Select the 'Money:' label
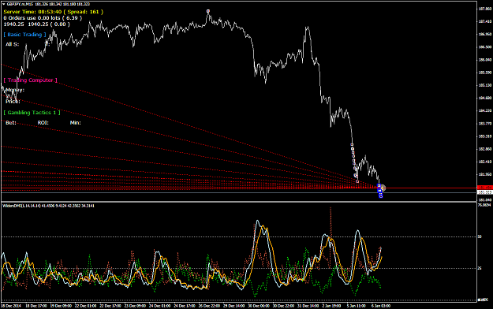This screenshot has width=493, height=309. point(15,90)
